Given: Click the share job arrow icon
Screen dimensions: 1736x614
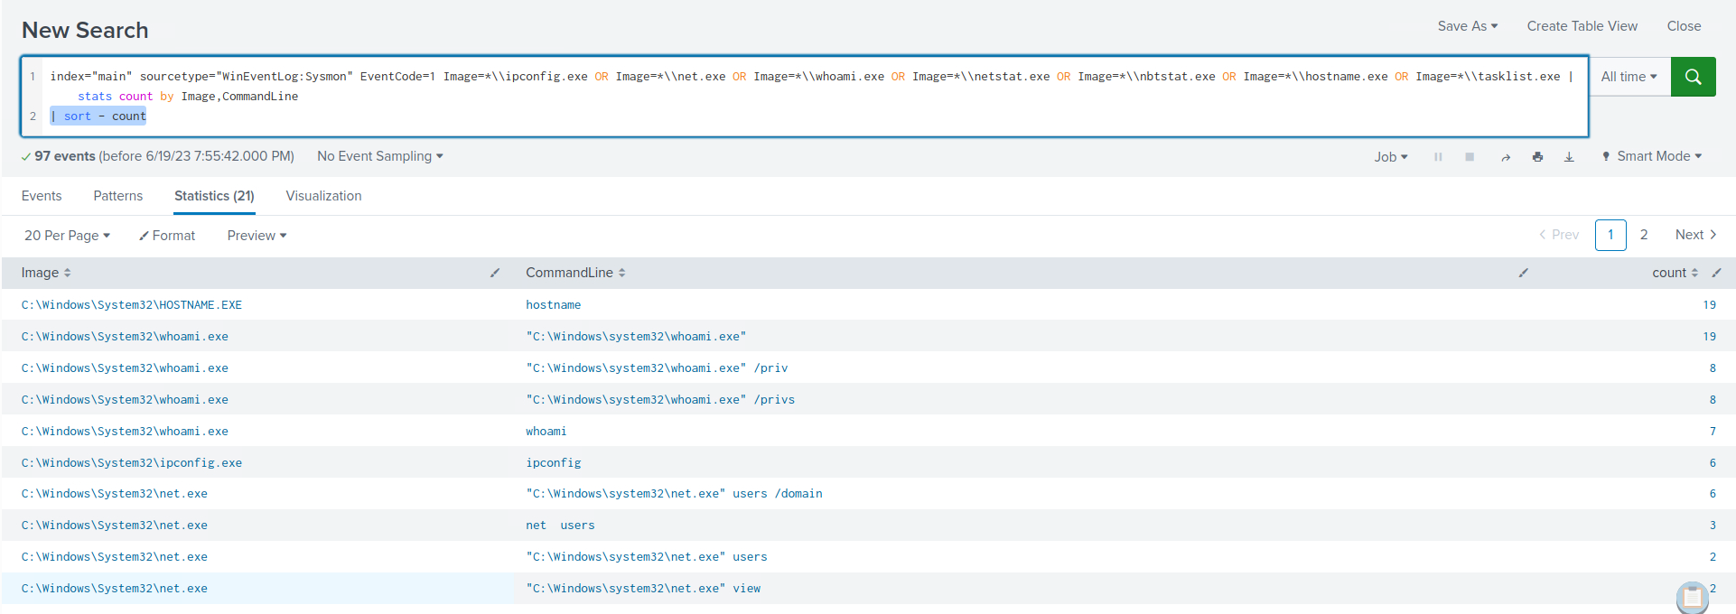Looking at the screenshot, I should 1506,157.
